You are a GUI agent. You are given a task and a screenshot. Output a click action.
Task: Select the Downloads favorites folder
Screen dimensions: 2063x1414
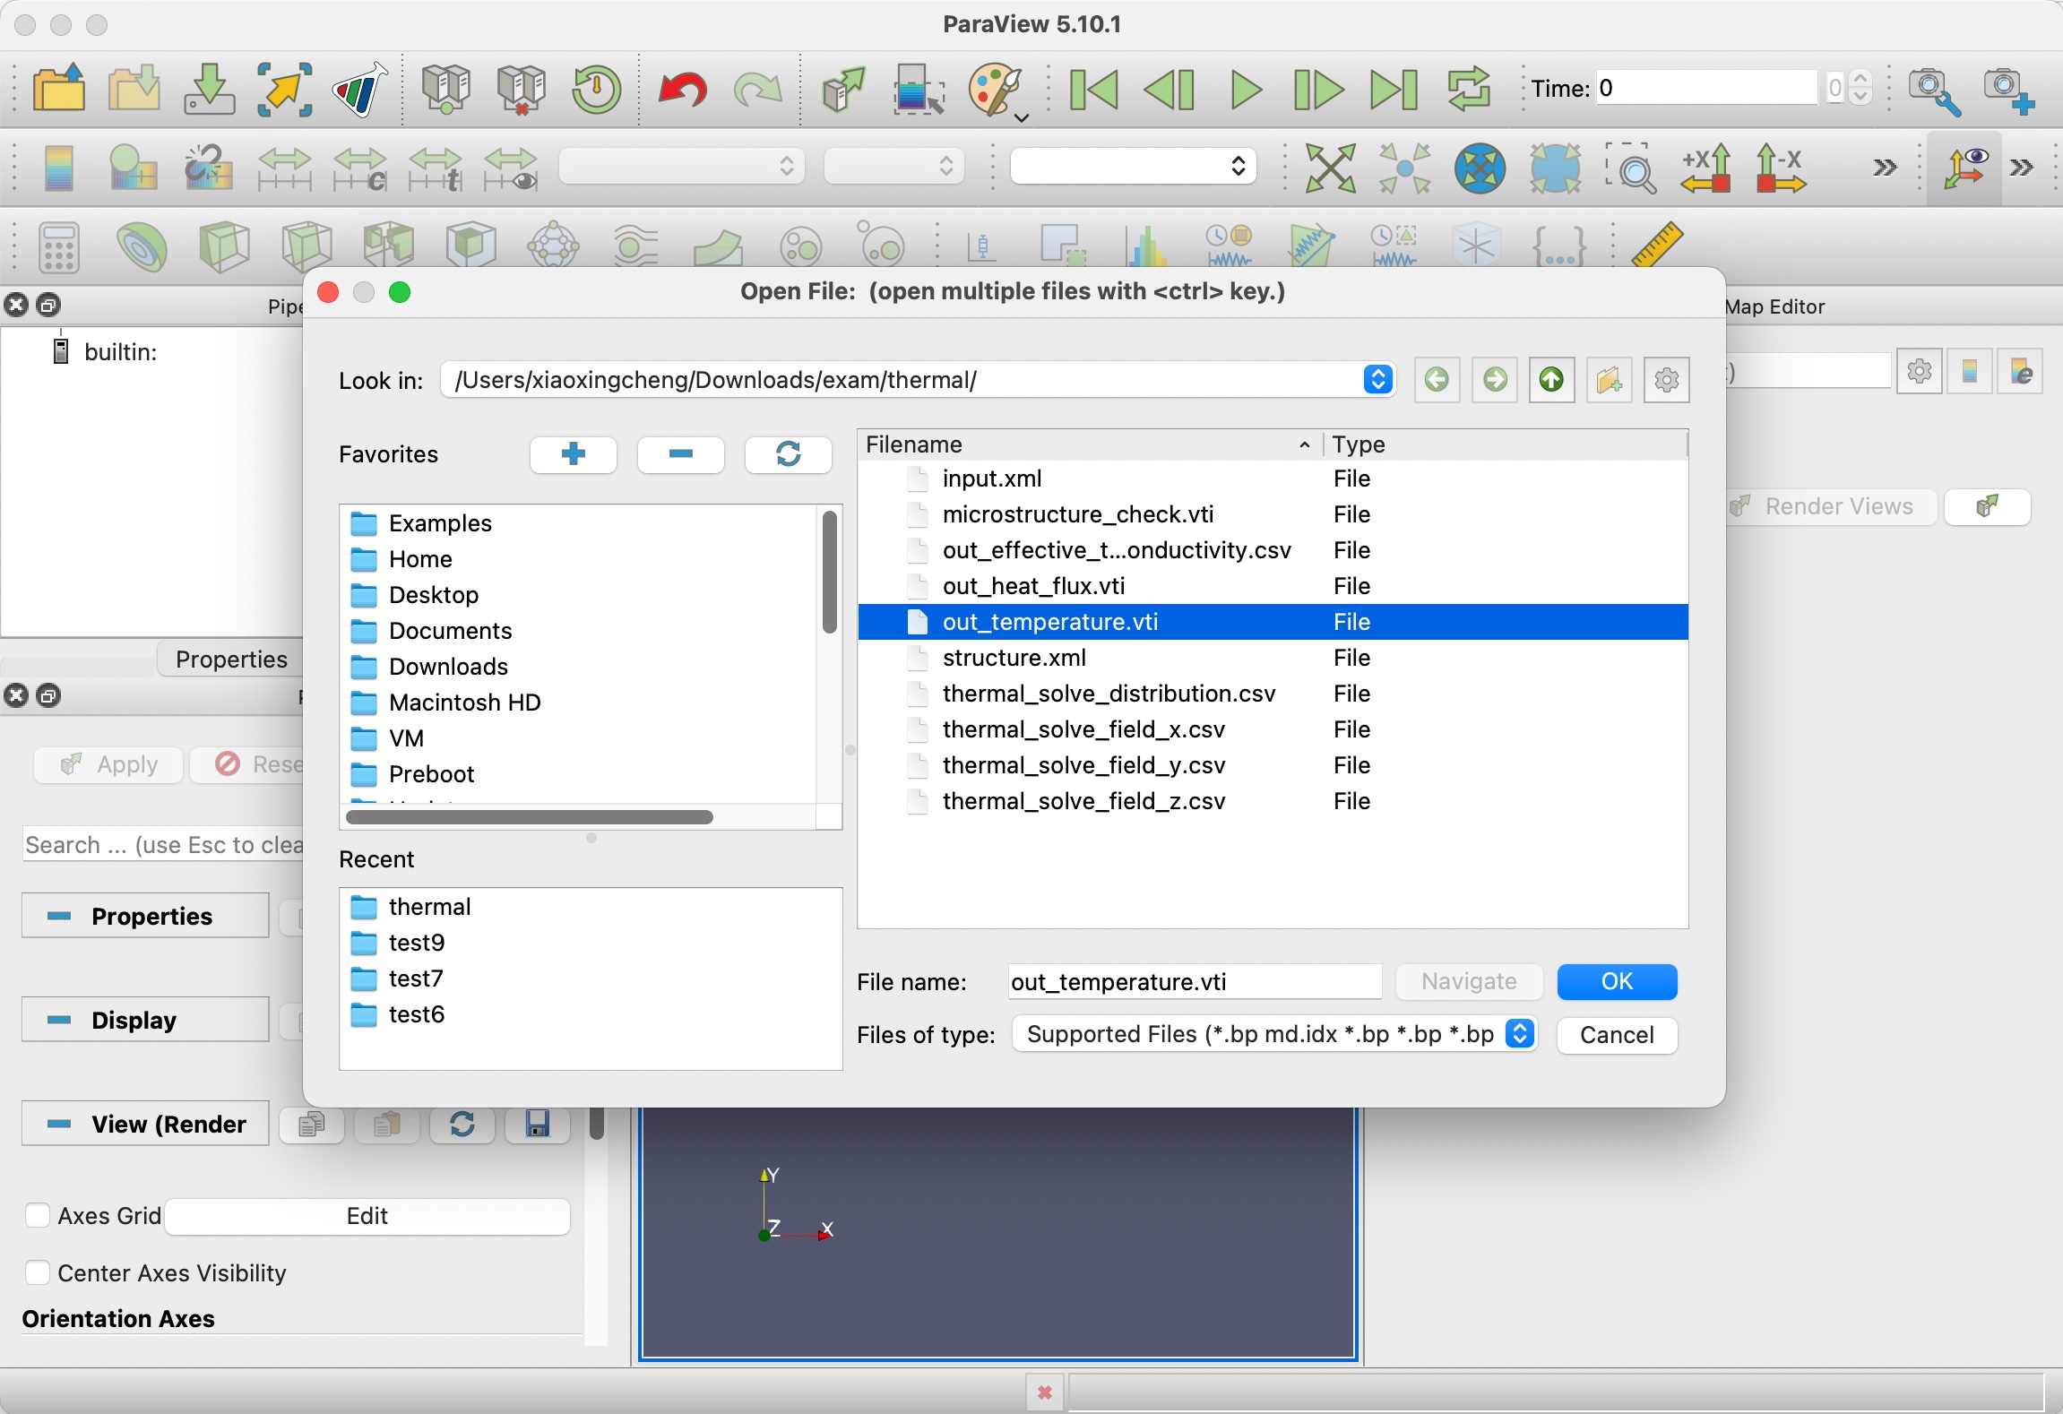[447, 667]
